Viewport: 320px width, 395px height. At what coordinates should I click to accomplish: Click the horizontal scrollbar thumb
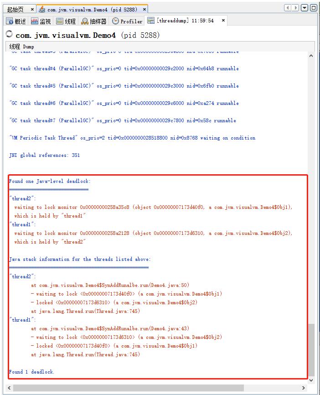129,388
